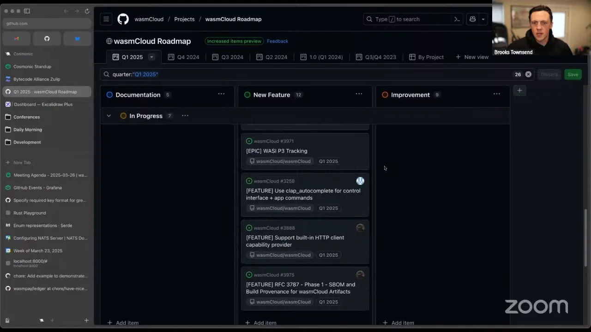The width and height of the screenshot is (591, 332).
Task: Open issue '[EPIC] WASI P3 Tracking'
Action: (277, 151)
